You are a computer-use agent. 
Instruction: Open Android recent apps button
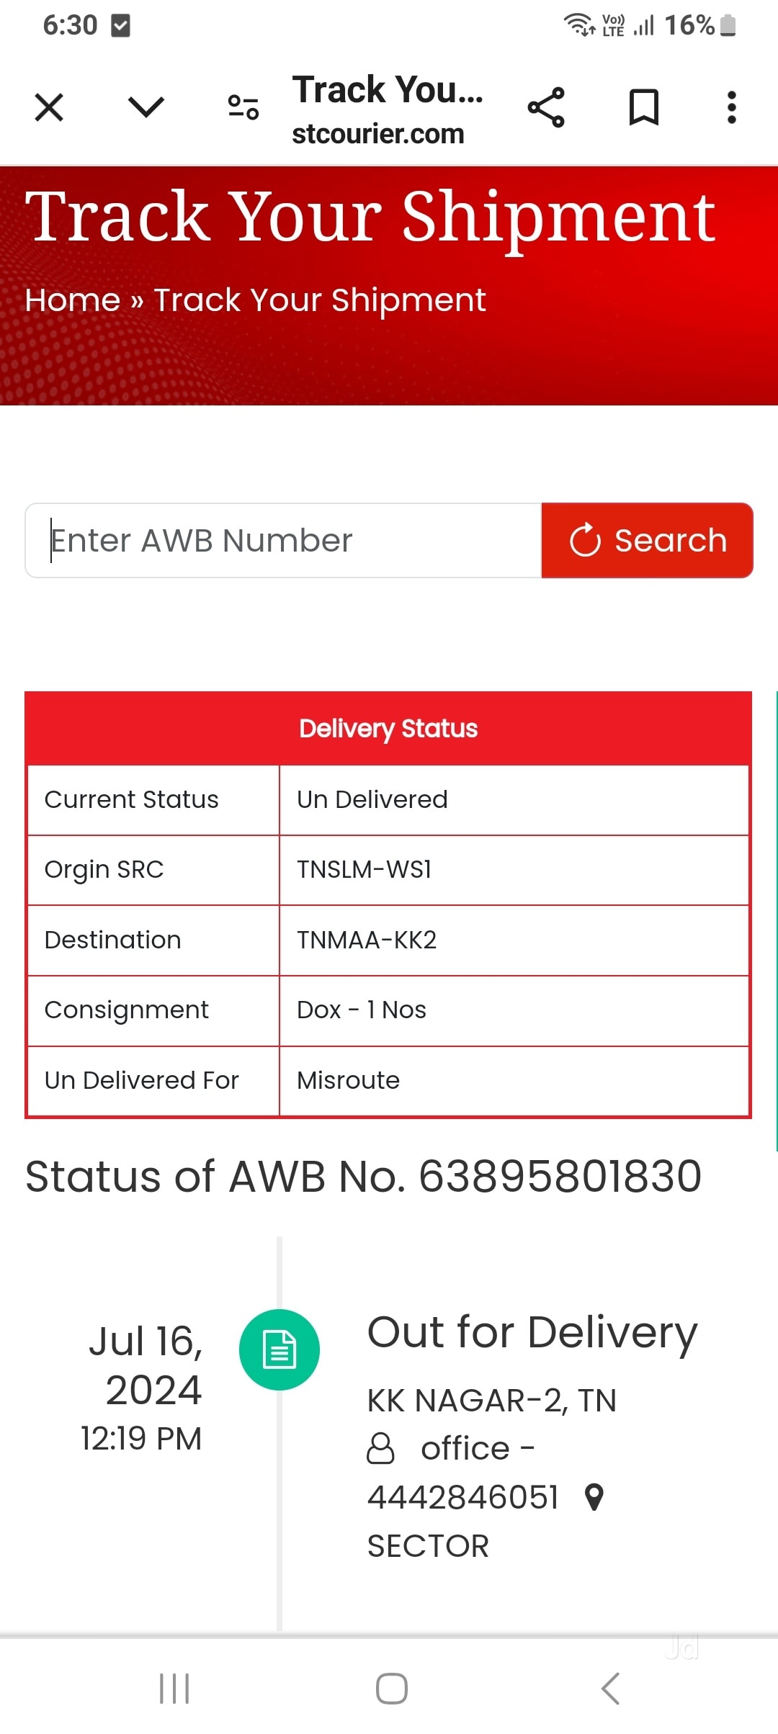pos(174,1689)
